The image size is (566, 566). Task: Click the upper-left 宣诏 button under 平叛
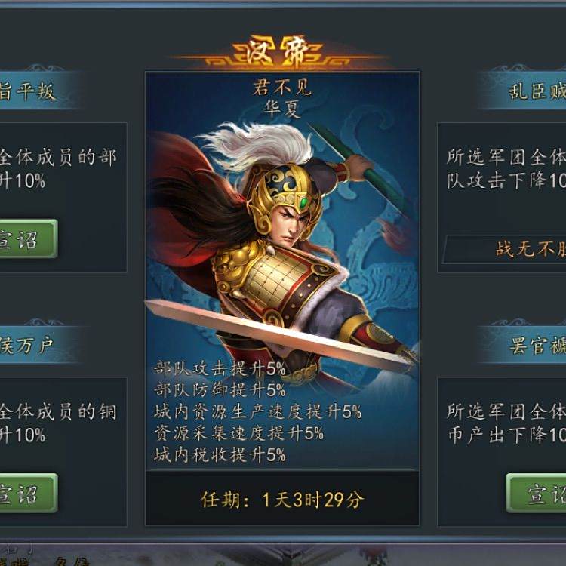(28, 238)
